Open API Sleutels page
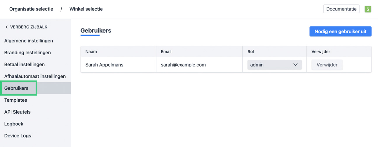This screenshot has height=147, width=378. pos(18,112)
